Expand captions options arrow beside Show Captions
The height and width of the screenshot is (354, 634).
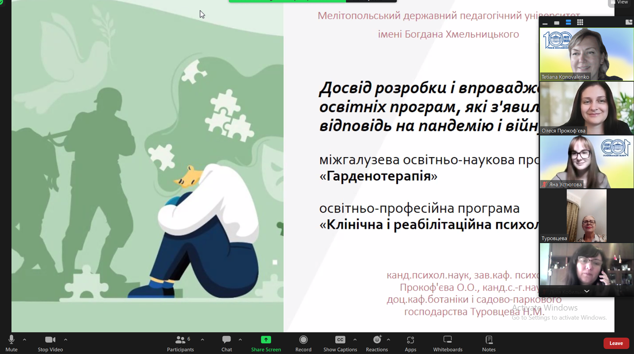tap(355, 340)
